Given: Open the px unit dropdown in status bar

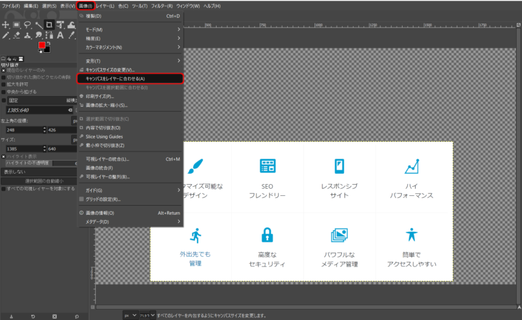Looking at the screenshot, I should point(130,315).
